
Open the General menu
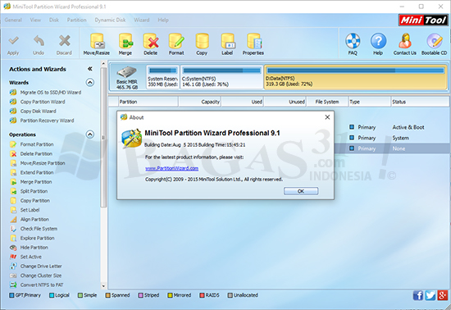(13, 21)
